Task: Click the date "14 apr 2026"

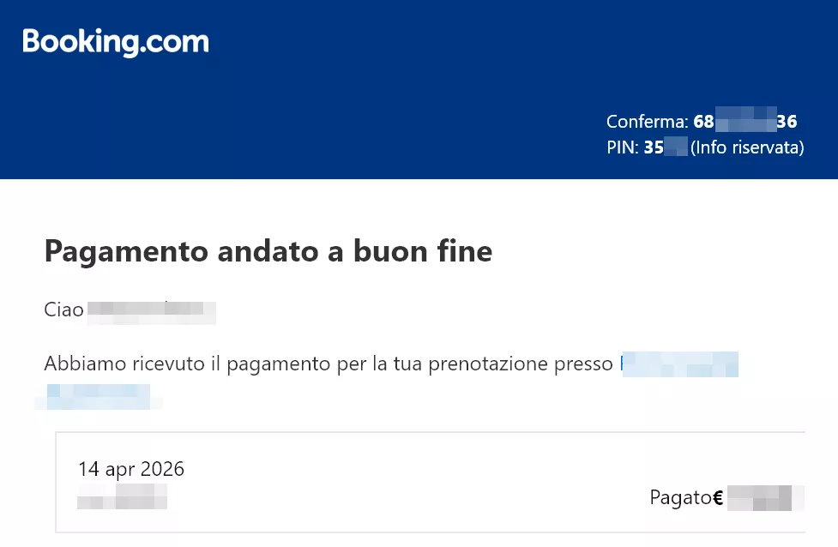Action: pos(130,469)
